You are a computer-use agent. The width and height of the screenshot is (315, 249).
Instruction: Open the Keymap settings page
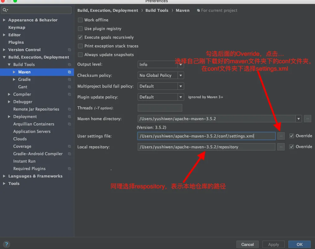(x=17, y=27)
